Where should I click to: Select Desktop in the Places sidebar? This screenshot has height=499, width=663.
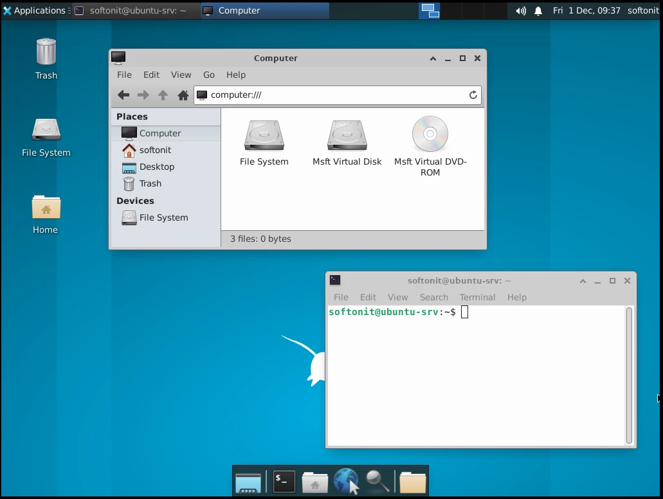[156, 167]
